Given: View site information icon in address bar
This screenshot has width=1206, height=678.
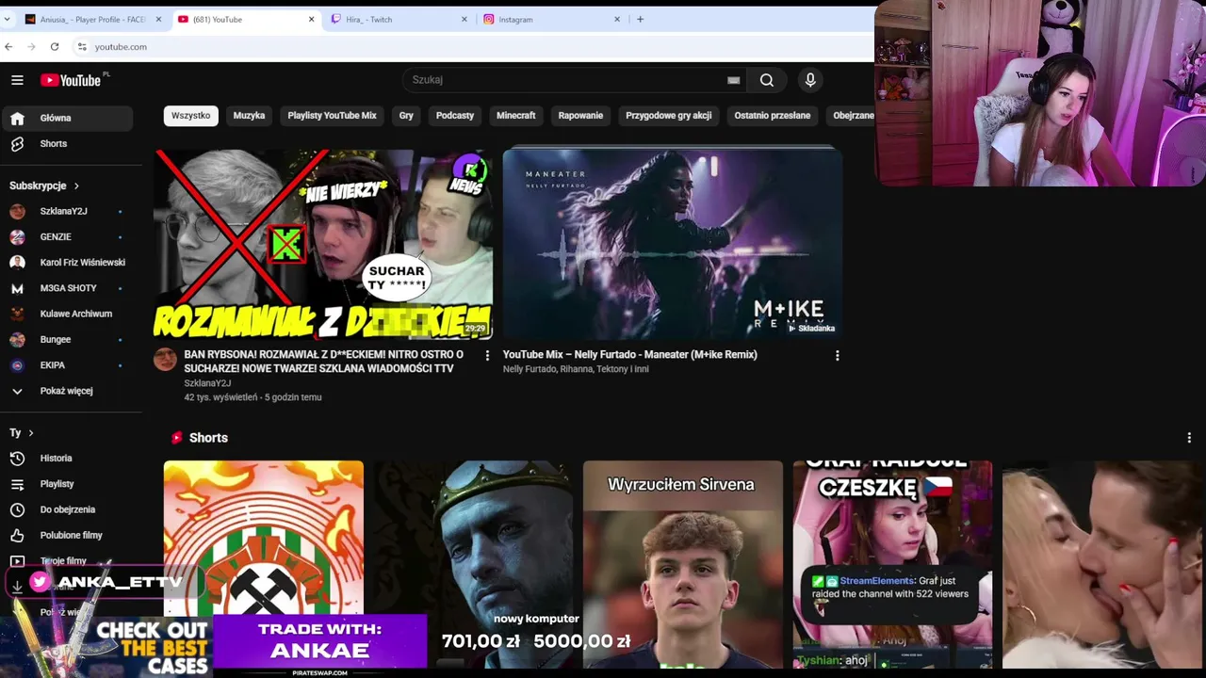Looking at the screenshot, I should click(82, 46).
